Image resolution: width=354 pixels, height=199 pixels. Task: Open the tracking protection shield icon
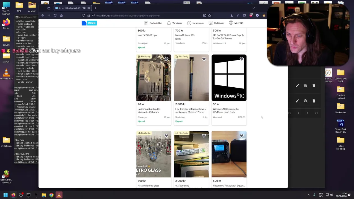pos(84,15)
